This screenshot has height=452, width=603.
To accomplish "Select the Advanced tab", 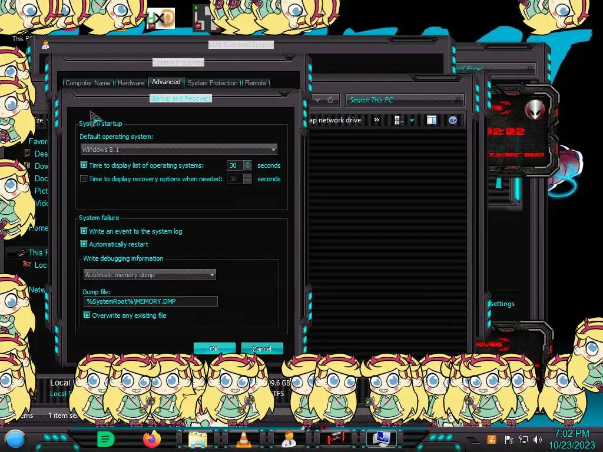I will click(166, 82).
